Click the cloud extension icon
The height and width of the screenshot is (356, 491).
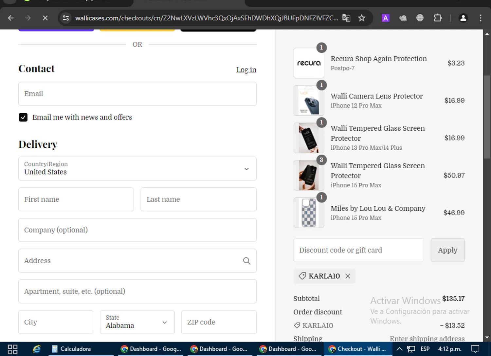[x=403, y=18]
